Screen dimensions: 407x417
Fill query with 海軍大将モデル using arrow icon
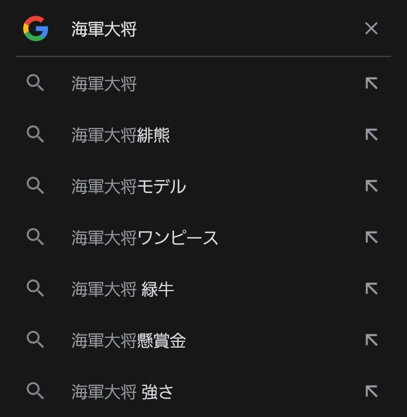tap(371, 186)
